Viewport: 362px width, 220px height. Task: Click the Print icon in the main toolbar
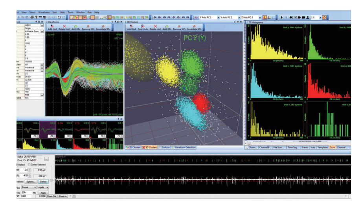click(32, 17)
